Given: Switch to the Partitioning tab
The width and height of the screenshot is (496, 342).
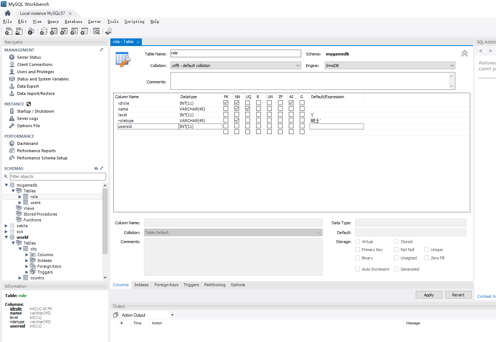Looking at the screenshot, I should point(215,285).
